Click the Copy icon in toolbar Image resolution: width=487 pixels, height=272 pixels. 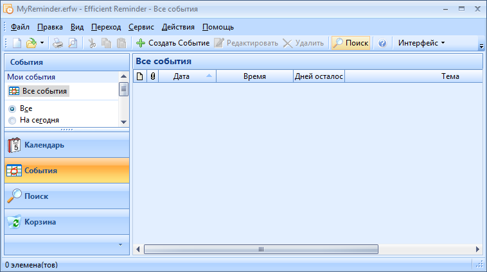click(107, 43)
